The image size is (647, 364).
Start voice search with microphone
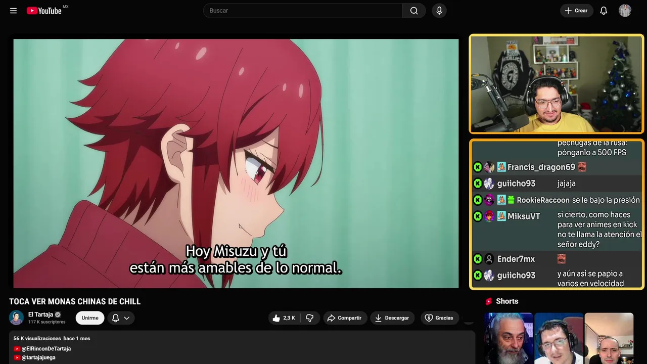(x=439, y=11)
